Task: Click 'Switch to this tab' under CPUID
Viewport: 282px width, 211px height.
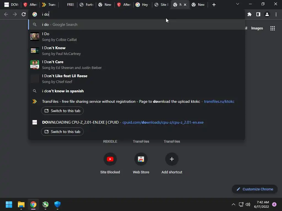Action: (62, 132)
